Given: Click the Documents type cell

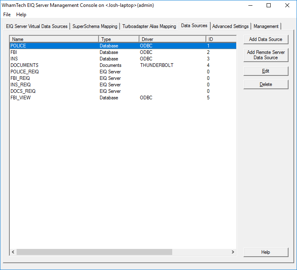Looking at the screenshot, I should pyautogui.click(x=111, y=65).
